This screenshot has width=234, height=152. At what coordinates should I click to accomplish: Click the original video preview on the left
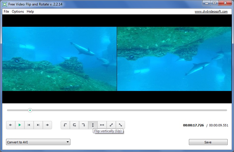pyautogui.click(x=60, y=59)
